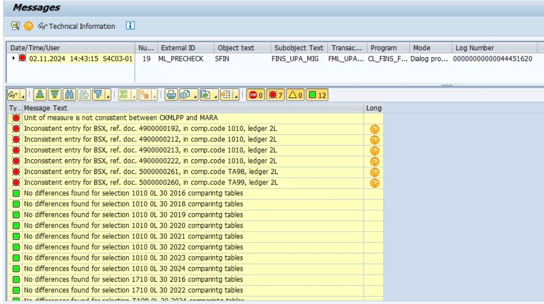Click the Technical Information button
544x304 pixels.
click(x=77, y=26)
